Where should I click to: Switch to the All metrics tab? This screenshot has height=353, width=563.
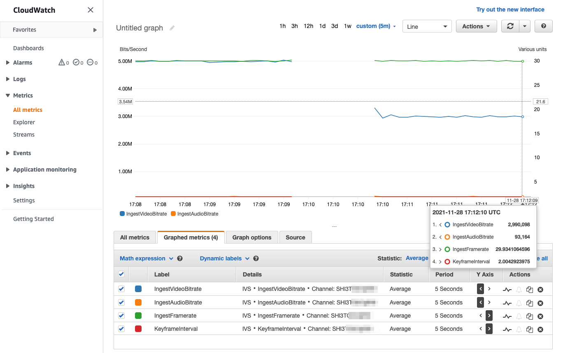[135, 237]
